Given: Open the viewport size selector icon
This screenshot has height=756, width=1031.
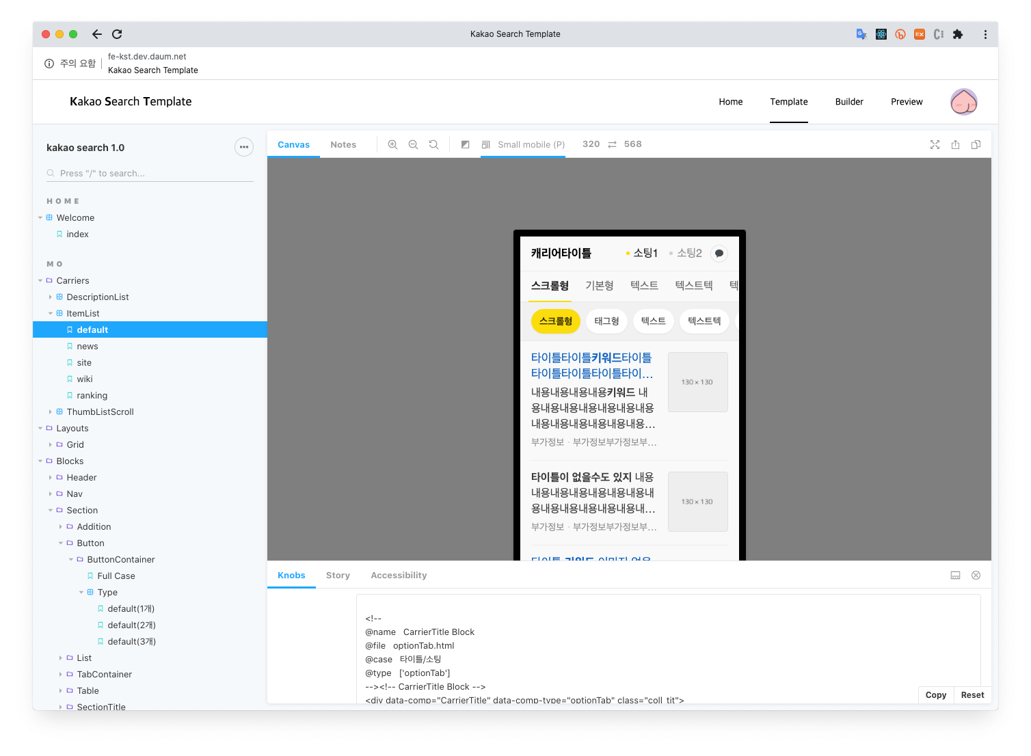Looking at the screenshot, I should point(485,144).
